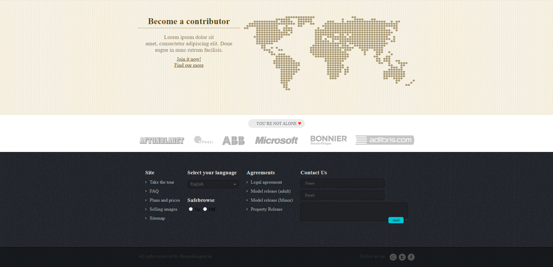Click the Join it now! link
The height and width of the screenshot is (267, 553).
pos(189,59)
